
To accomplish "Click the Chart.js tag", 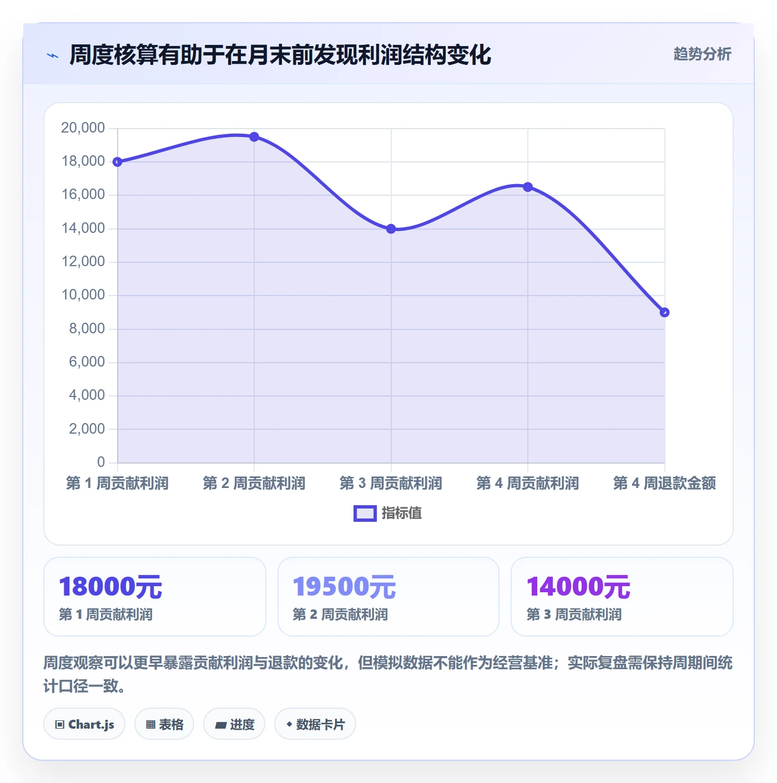I will point(84,724).
